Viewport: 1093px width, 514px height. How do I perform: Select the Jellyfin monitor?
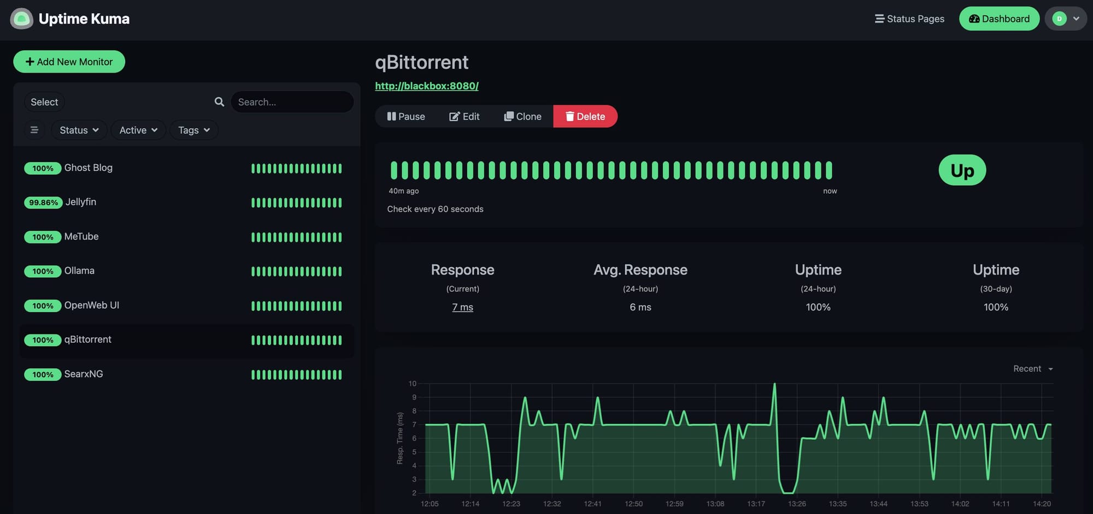click(x=187, y=202)
